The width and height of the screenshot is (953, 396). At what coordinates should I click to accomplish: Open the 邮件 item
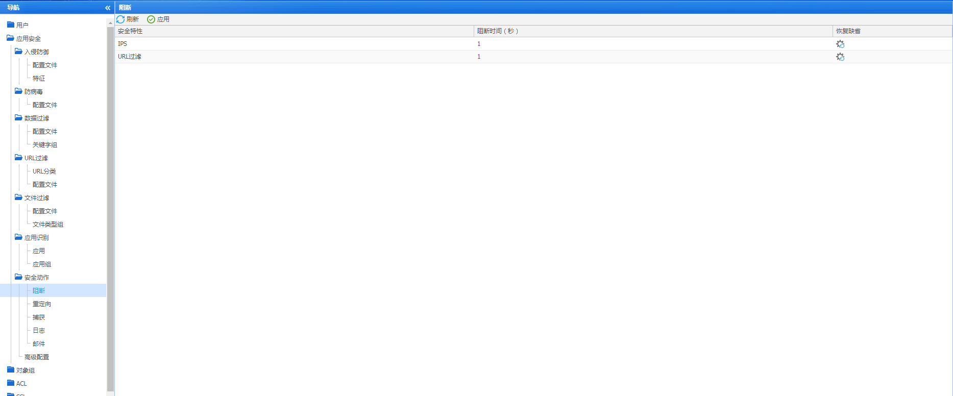[39, 344]
